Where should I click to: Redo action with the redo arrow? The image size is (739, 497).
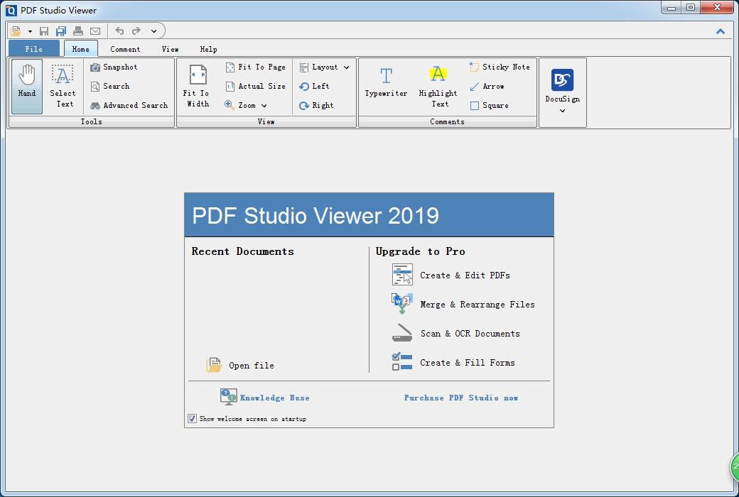(x=136, y=31)
